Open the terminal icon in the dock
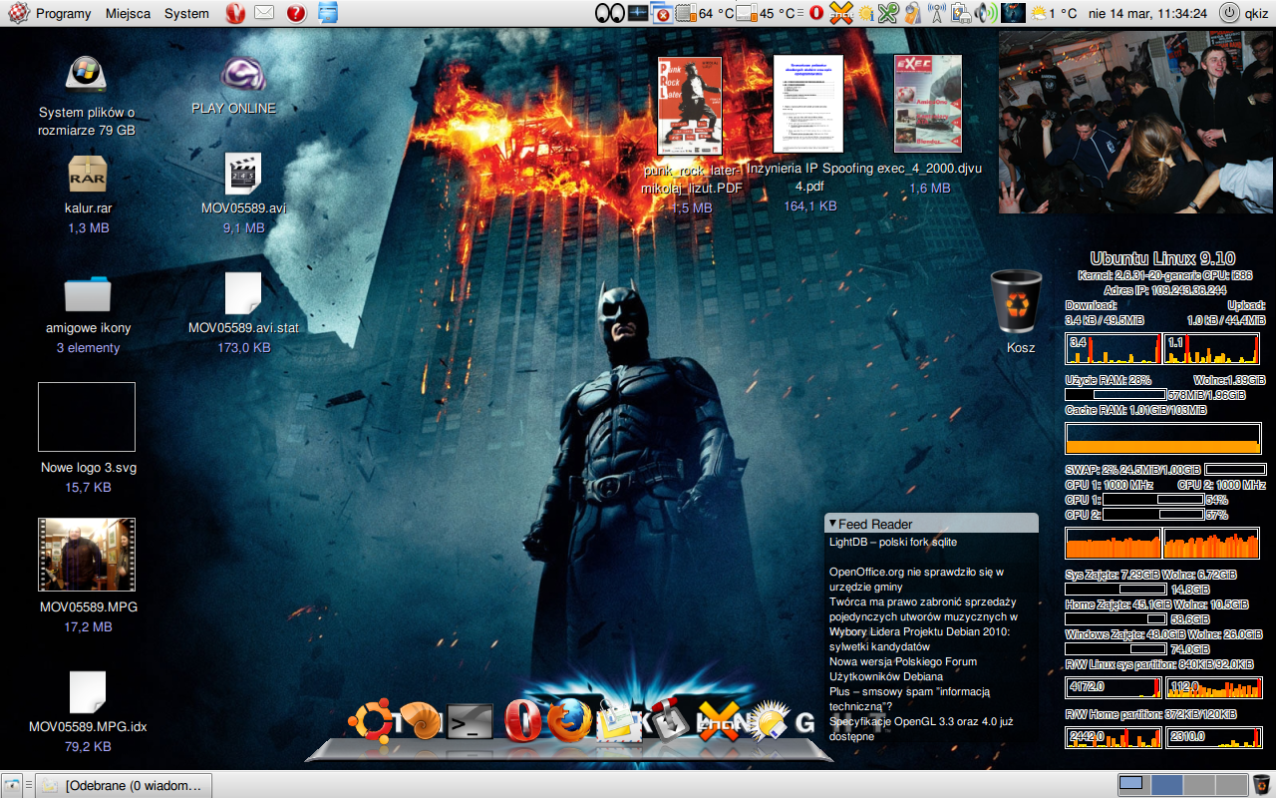Viewport: 1276px width, 798px height. click(470, 721)
